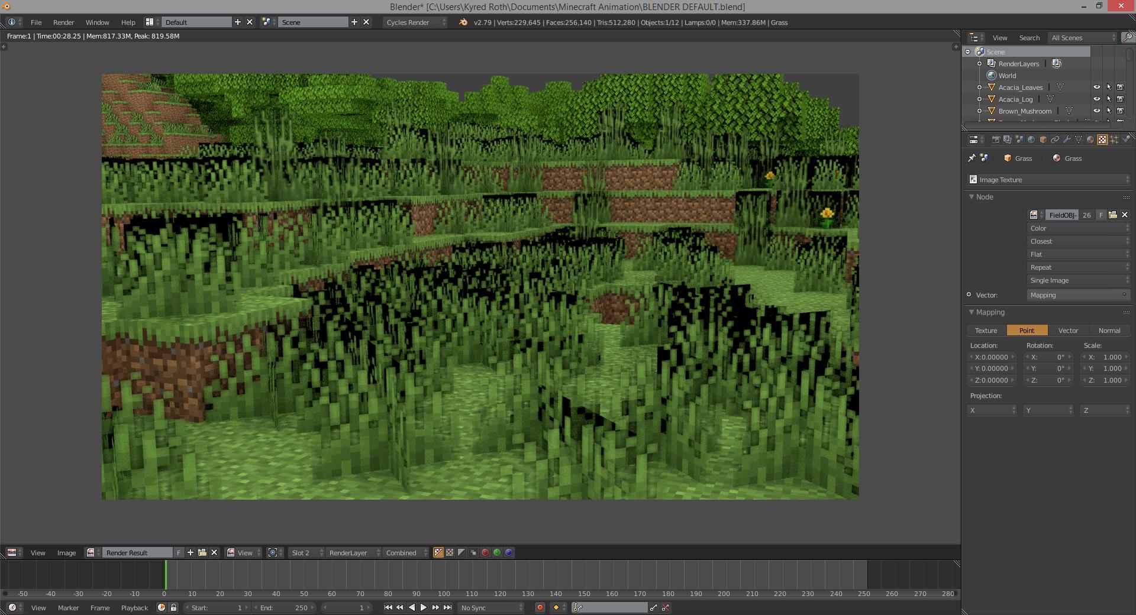Open the Particles properties tab (sparkles icon)

[1114, 140]
